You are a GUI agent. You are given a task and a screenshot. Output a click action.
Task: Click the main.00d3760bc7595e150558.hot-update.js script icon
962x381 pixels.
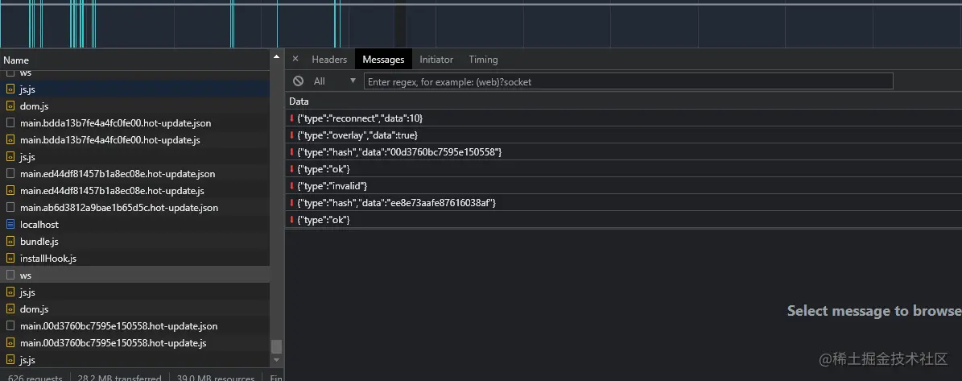pyautogui.click(x=10, y=343)
